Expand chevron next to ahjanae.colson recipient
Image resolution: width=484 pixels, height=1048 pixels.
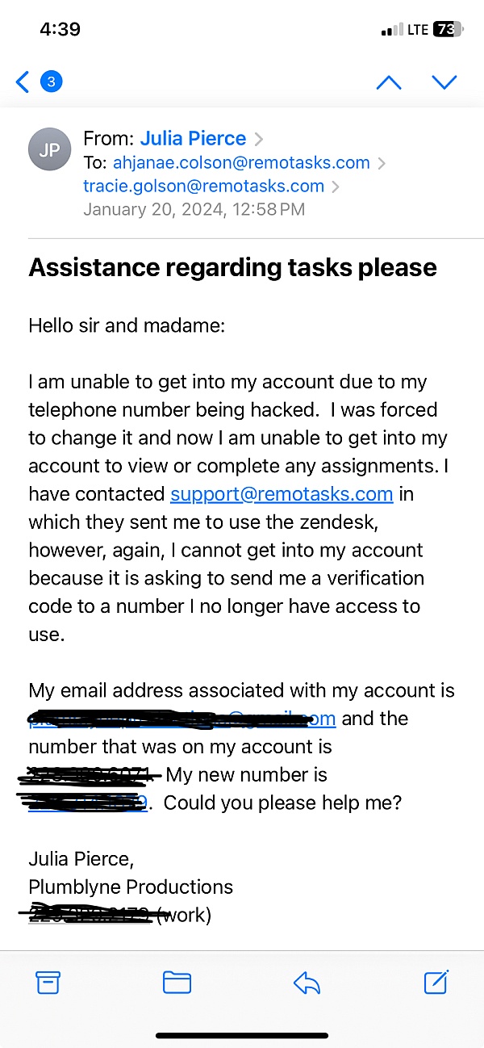click(x=381, y=163)
